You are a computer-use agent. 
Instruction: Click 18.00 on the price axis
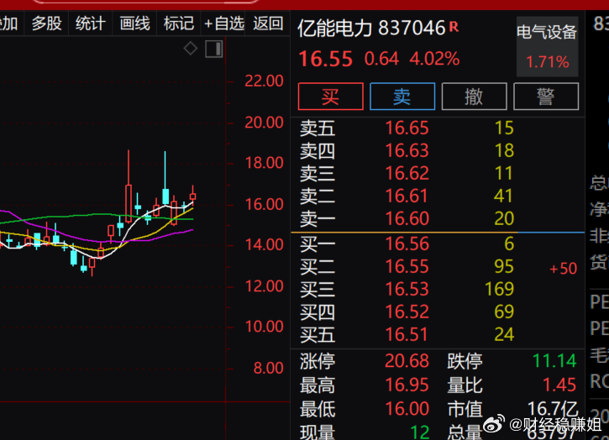pos(264,163)
